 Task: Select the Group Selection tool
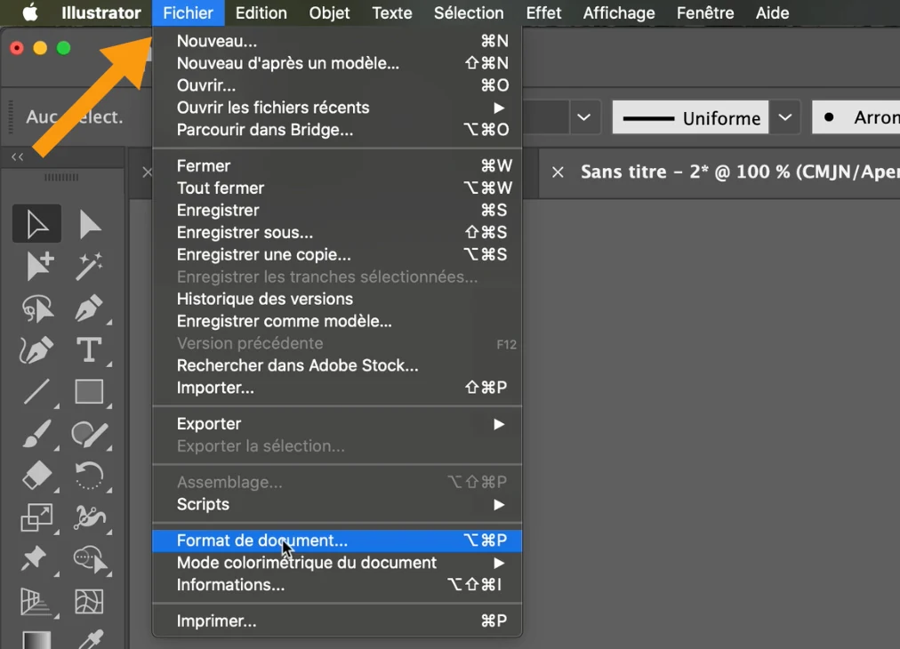coord(38,266)
